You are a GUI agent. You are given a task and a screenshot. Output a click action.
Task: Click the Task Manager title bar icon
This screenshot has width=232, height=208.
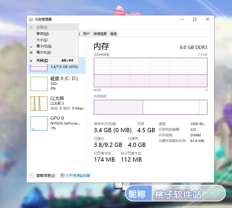coord(31,20)
